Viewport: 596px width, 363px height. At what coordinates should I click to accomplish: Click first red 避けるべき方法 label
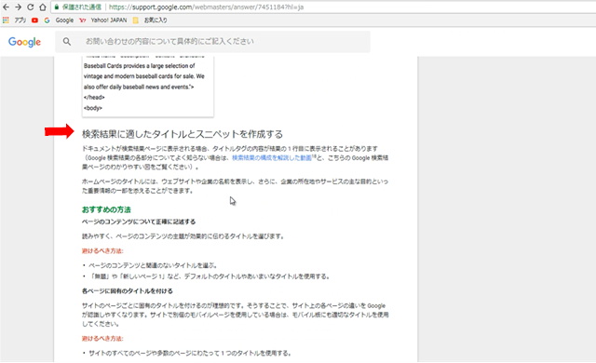102,251
